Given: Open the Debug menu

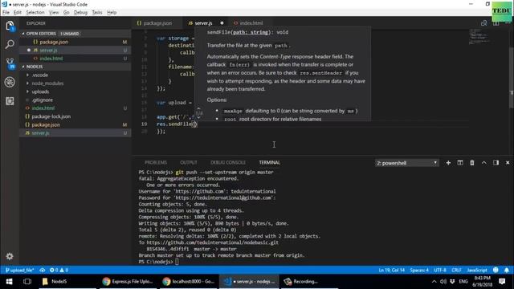Looking at the screenshot, I should pyautogui.click(x=80, y=13).
